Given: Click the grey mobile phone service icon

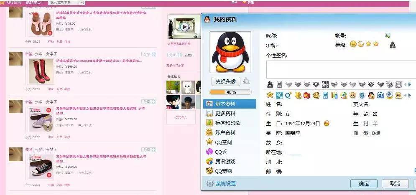Looking at the screenshot, I should pos(279,84).
